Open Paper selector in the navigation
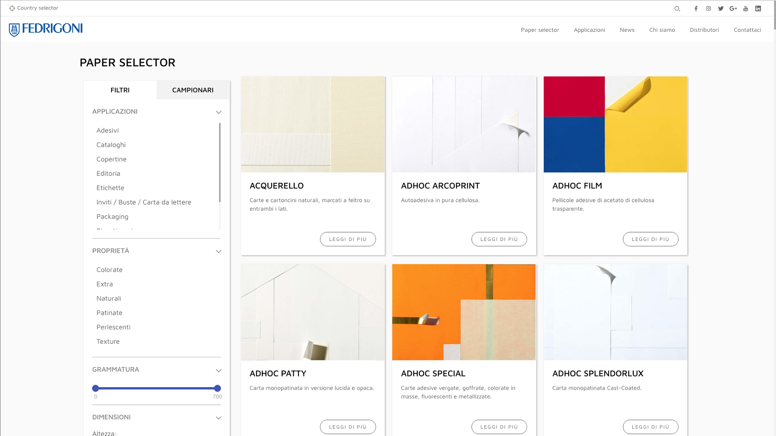Image resolution: width=776 pixels, height=436 pixels. [540, 30]
